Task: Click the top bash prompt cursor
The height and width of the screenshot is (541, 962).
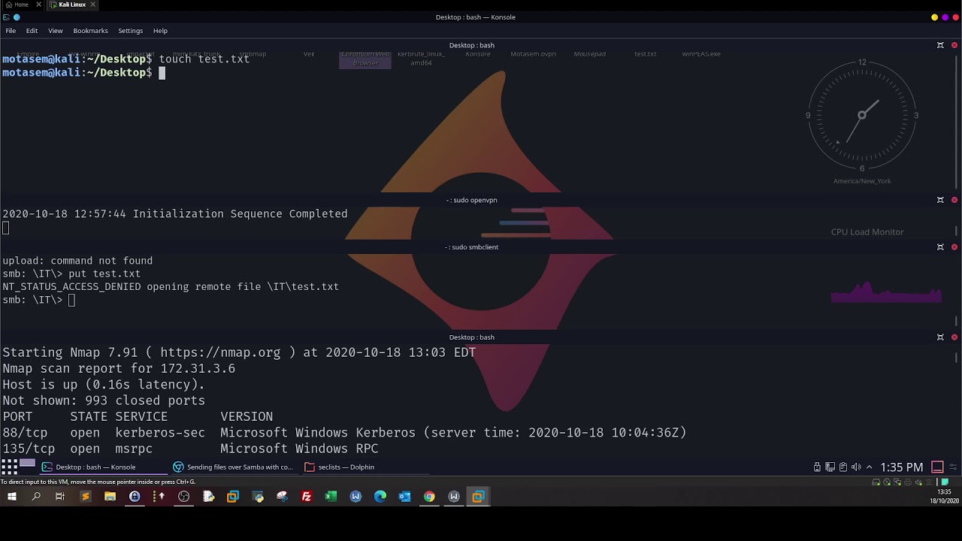Action: coord(161,73)
